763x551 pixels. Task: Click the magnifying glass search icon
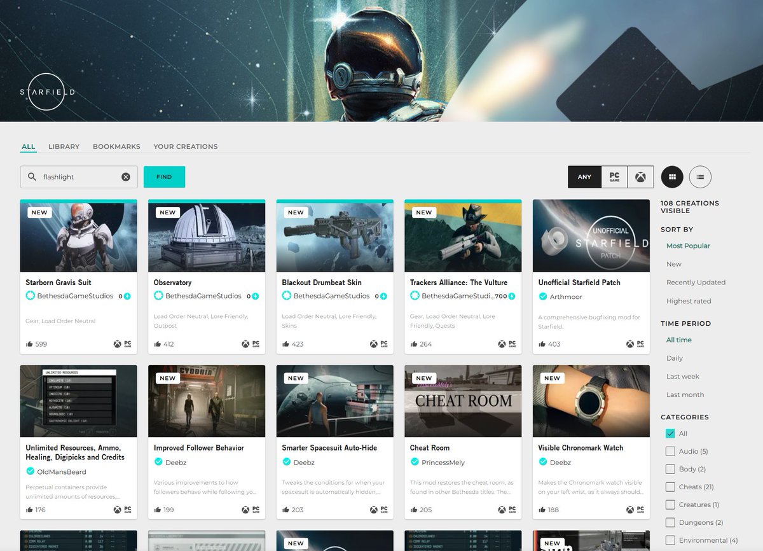click(x=32, y=177)
